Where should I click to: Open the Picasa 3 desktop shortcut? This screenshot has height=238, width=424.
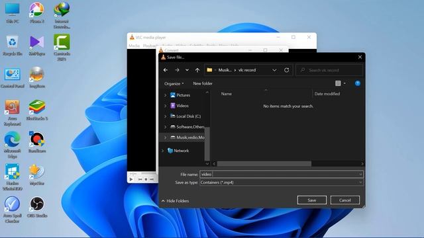[x=37, y=13]
